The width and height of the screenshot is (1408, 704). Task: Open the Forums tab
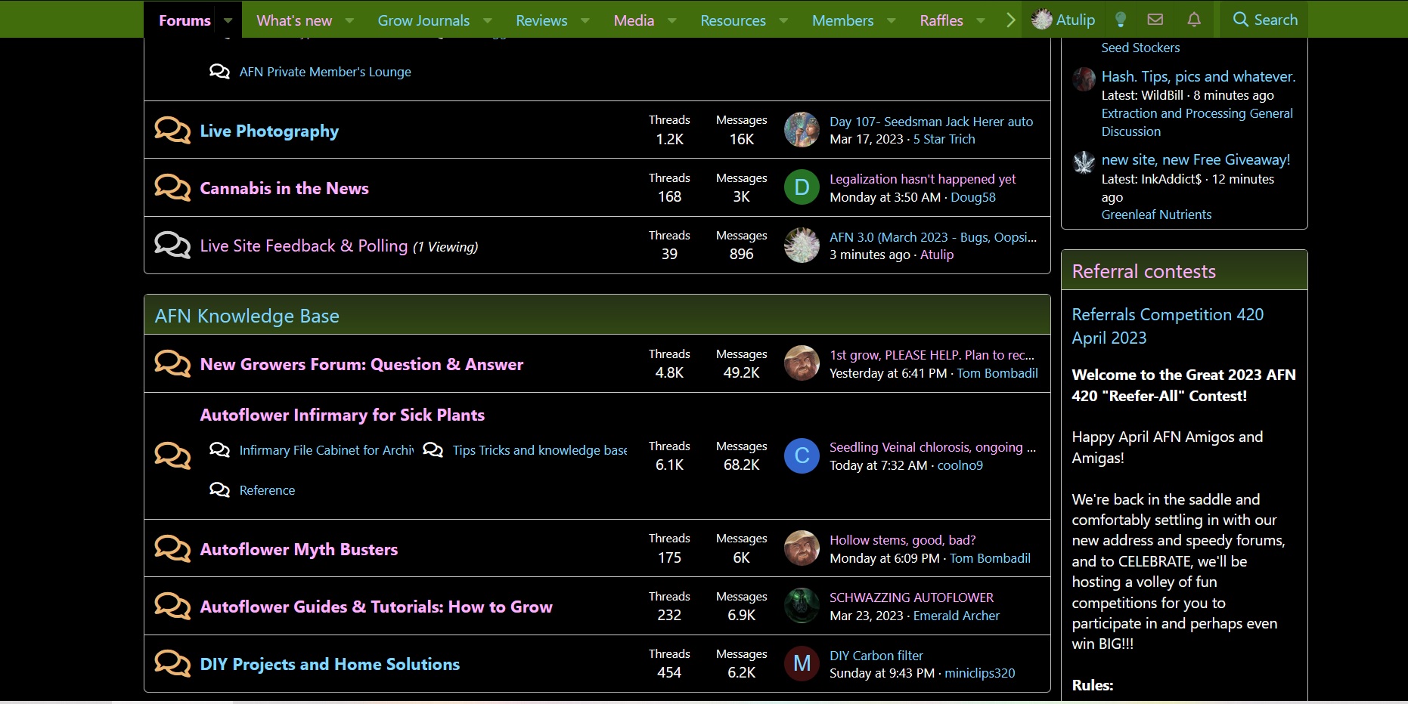click(185, 20)
